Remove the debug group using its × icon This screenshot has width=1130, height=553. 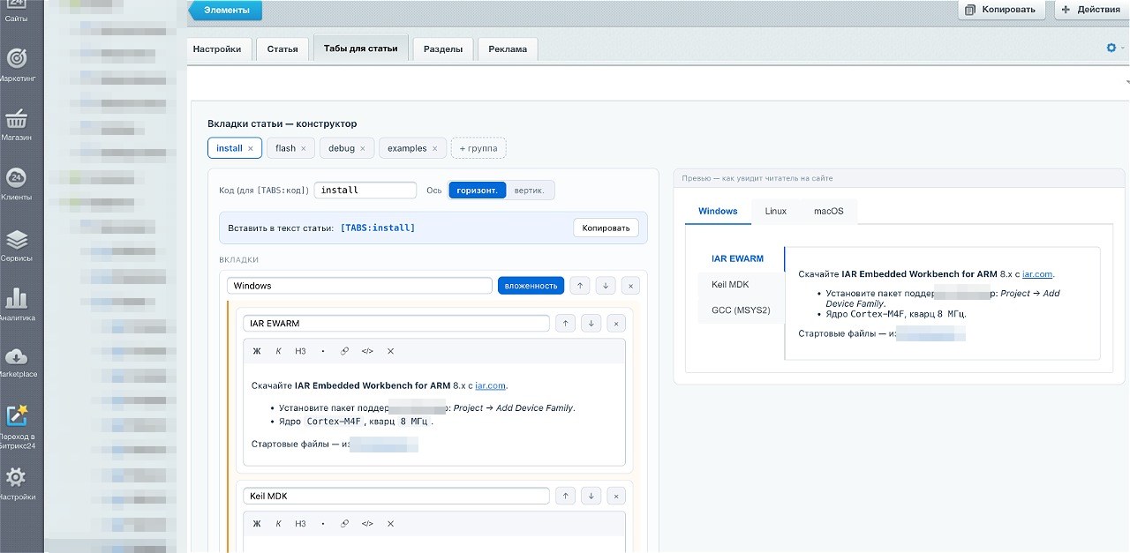point(363,148)
